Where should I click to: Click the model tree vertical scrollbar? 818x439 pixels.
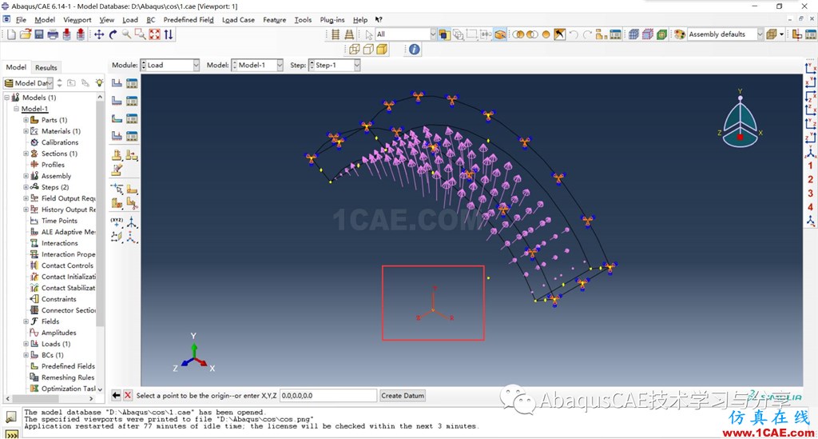pos(100,214)
